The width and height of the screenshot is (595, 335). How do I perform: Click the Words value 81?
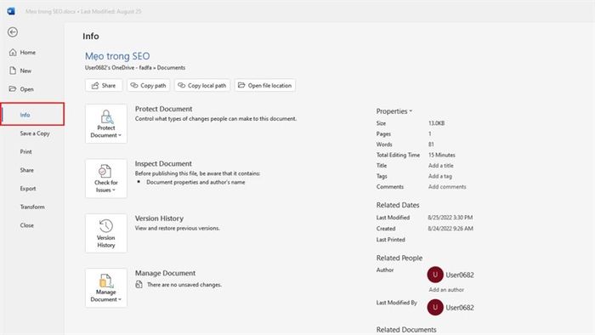coord(431,145)
